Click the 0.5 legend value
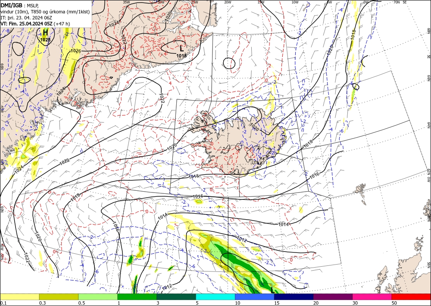This screenshot has width=431, height=306. (x=81, y=303)
